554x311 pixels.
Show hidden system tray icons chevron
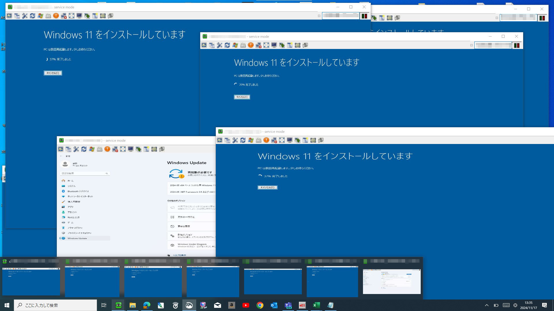[487, 305]
